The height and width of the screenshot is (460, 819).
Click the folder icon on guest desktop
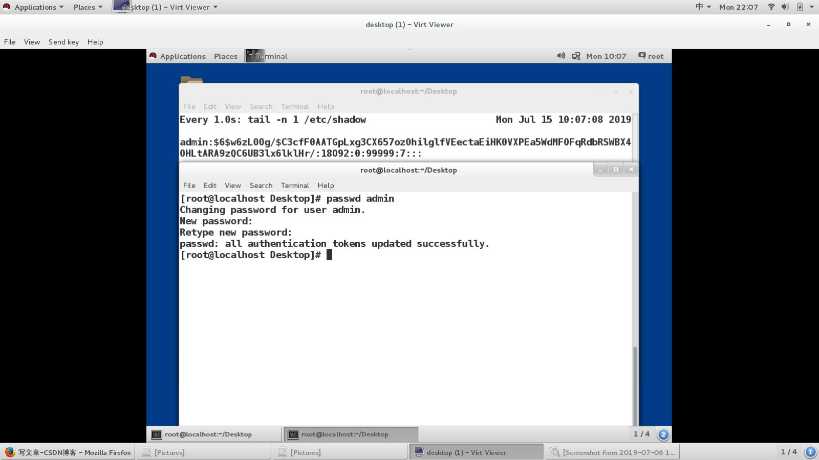coord(191,80)
